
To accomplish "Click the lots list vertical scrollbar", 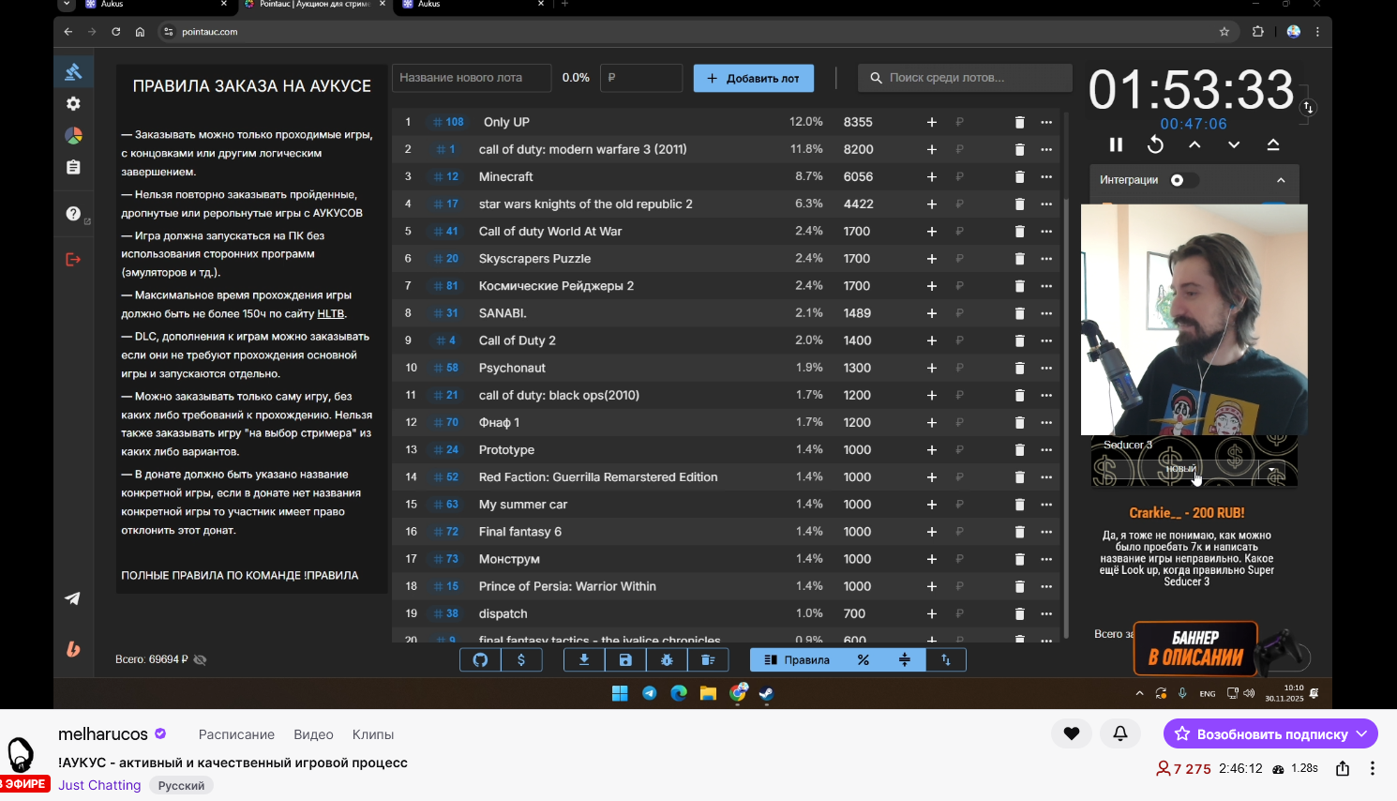I will tap(1066, 417).
